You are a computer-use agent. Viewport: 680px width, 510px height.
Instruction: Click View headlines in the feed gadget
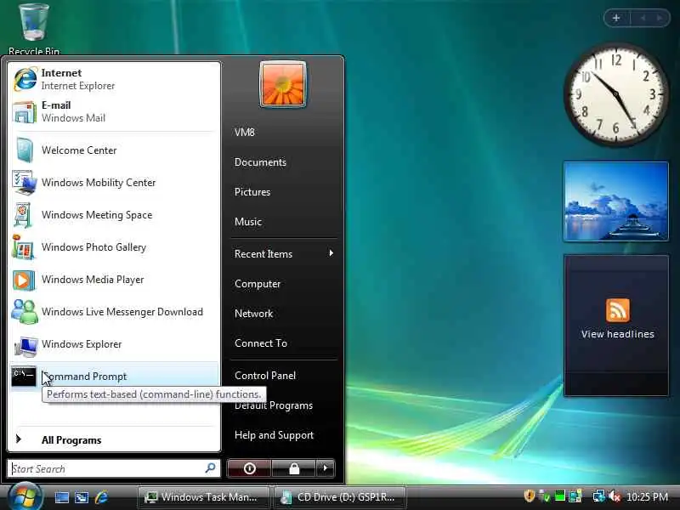(618, 334)
